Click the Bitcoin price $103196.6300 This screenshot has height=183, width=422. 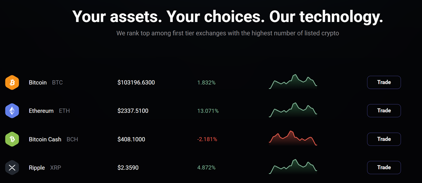[x=136, y=83]
